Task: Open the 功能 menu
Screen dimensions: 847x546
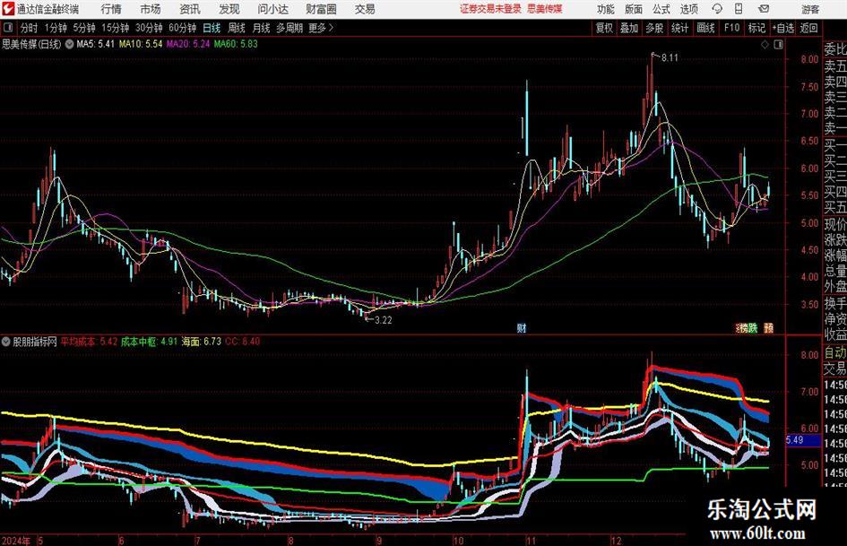Action: point(606,9)
